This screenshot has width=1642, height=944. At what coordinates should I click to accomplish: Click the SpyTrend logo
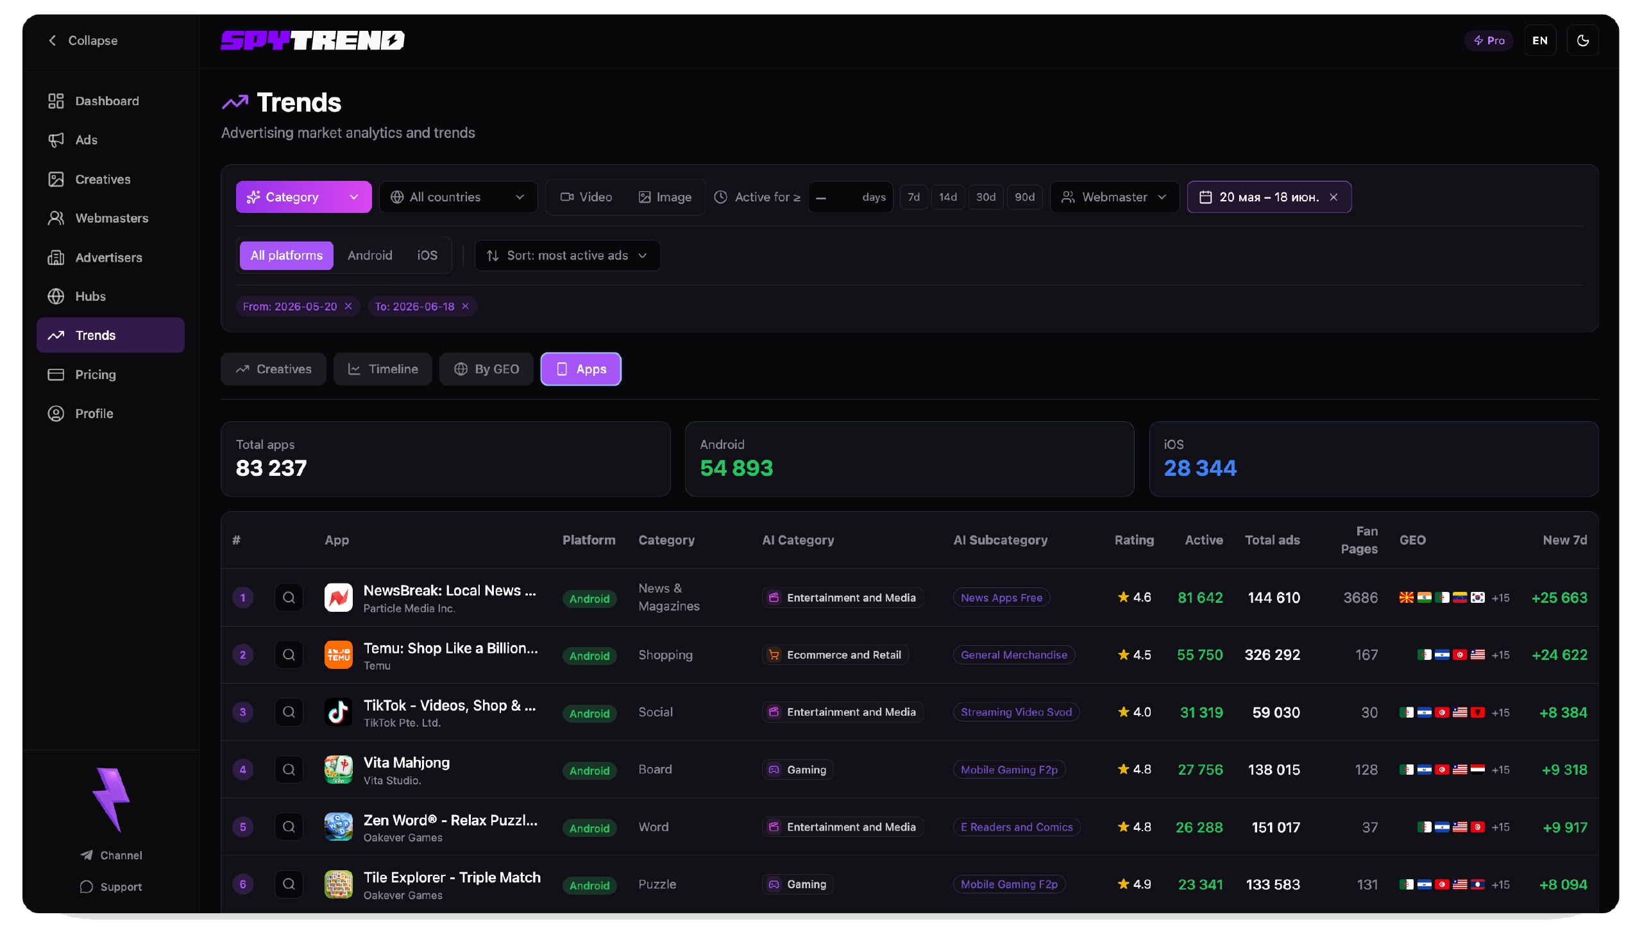click(312, 40)
